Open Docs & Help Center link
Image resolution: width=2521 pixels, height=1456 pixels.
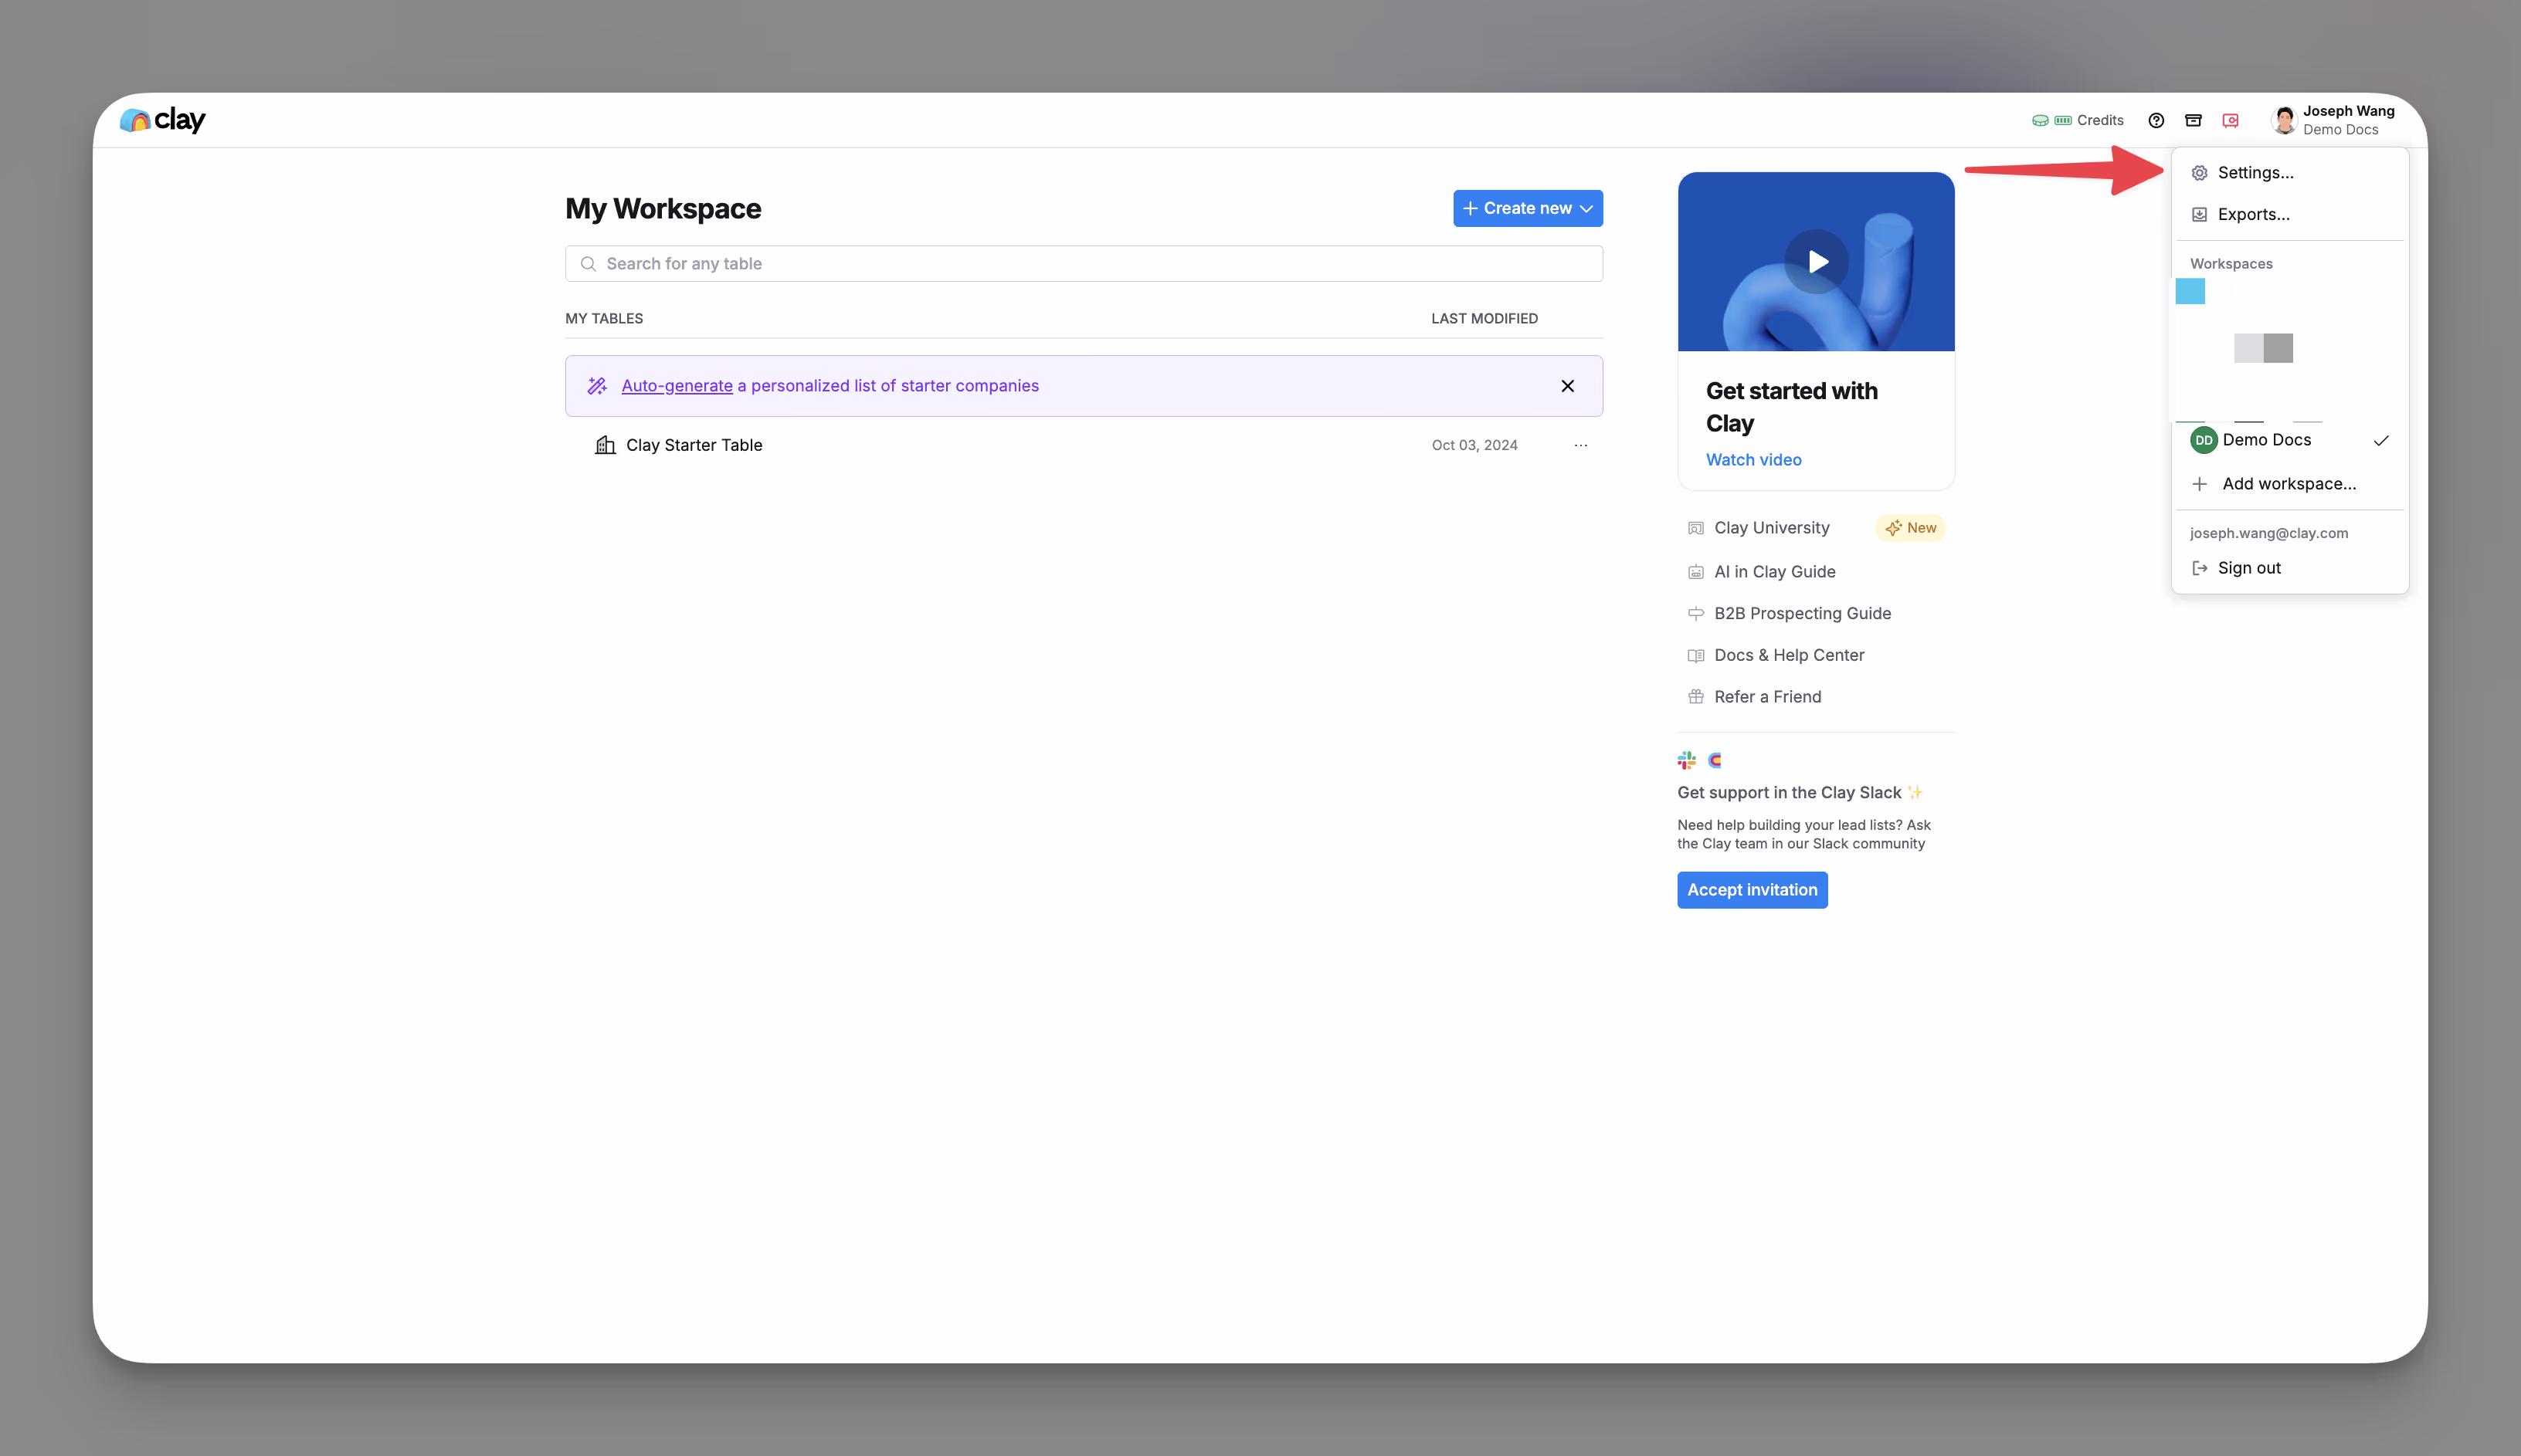[1790, 656]
